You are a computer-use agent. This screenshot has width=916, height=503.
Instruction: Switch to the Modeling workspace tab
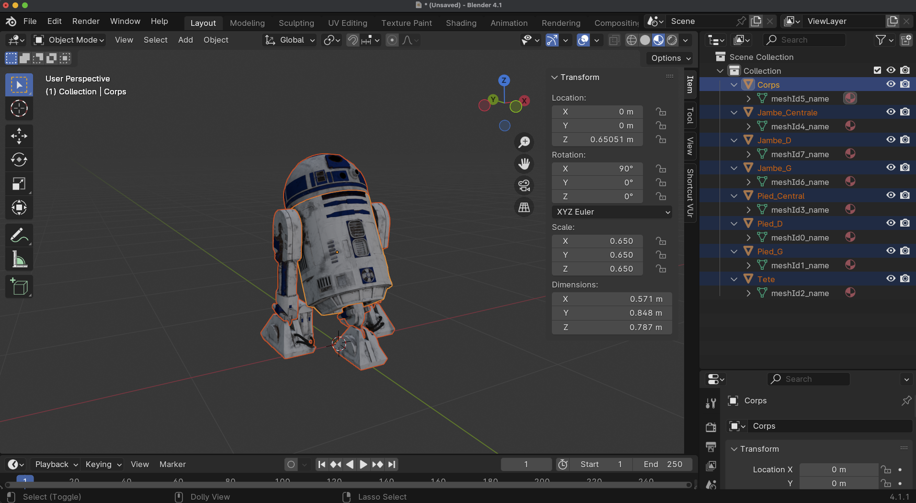point(247,23)
